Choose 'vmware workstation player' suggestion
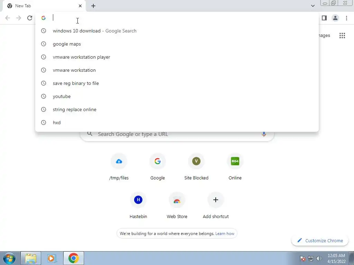The width and height of the screenshot is (354, 265). click(x=177, y=57)
